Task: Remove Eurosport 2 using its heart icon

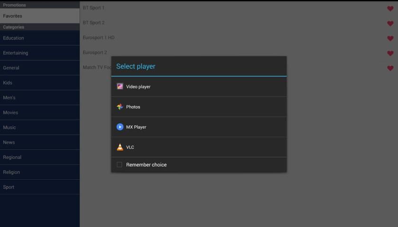Action: click(x=390, y=53)
